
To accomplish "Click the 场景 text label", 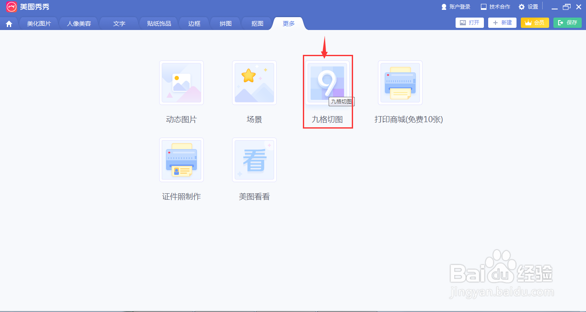I will 254,120.
